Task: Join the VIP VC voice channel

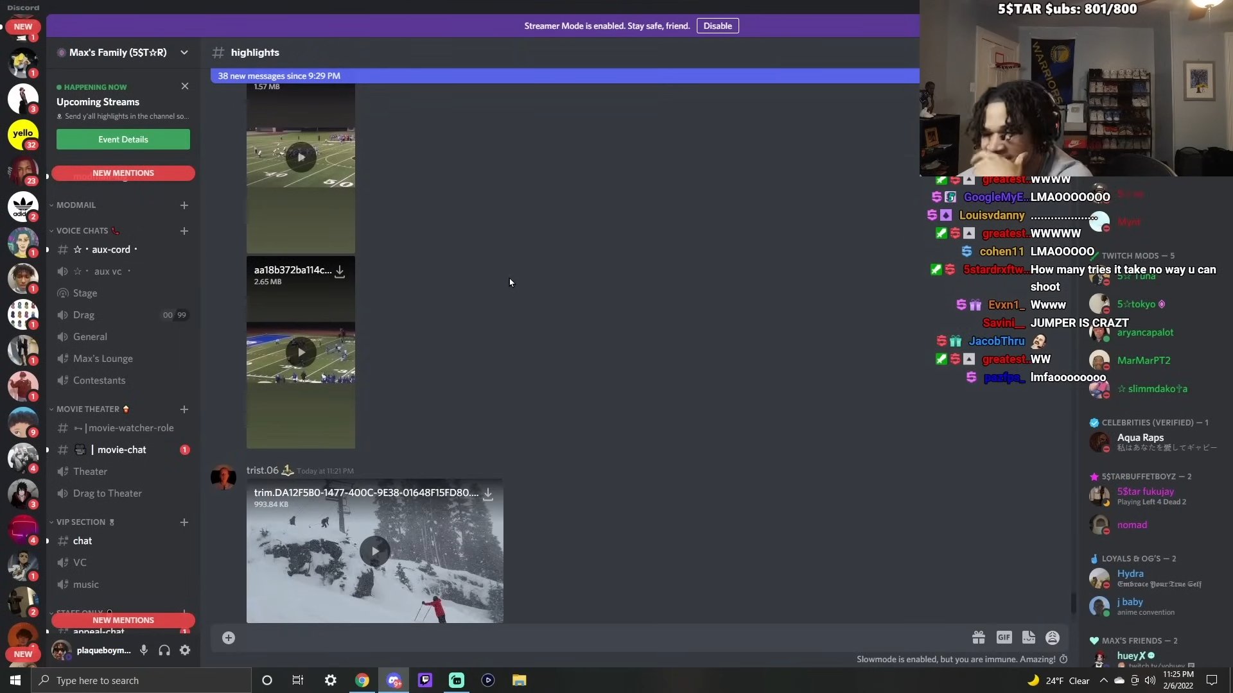Action: coord(123,563)
